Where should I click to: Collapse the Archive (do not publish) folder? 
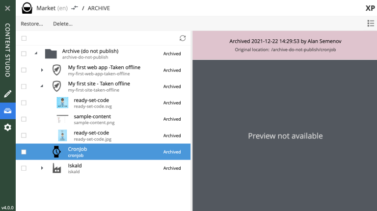pyautogui.click(x=36, y=53)
